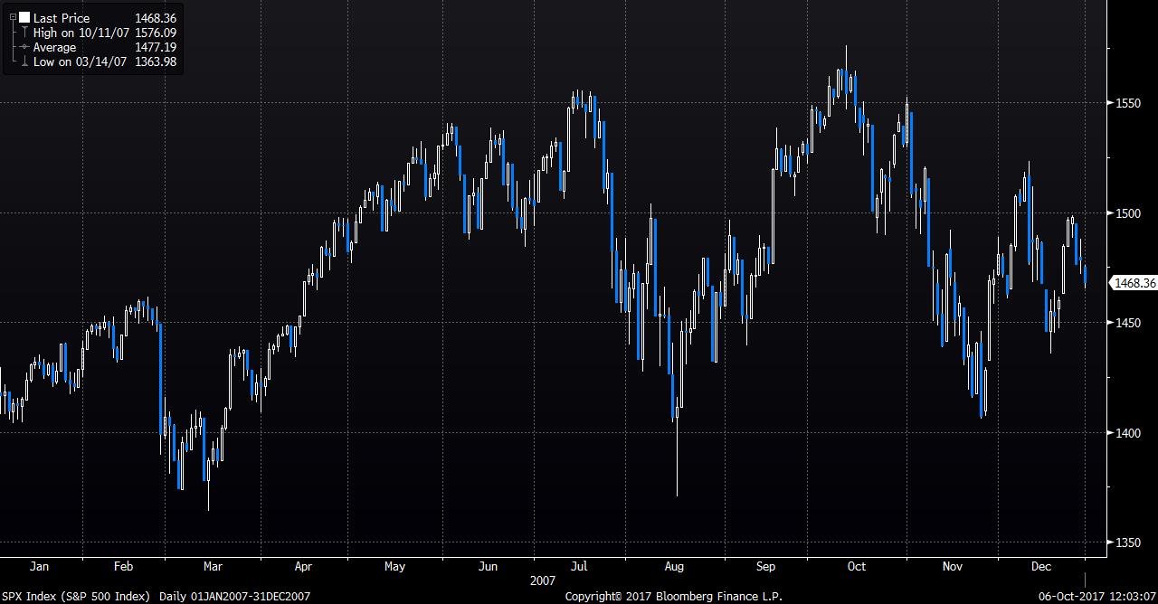Click the 'High on 10/11/07' legend entry
The image size is (1158, 604).
81,33
